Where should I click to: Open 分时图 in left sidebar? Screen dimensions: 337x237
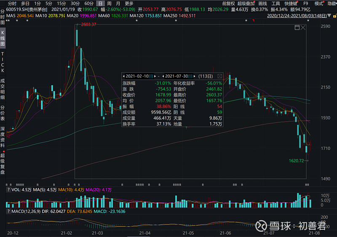(x=3, y=17)
